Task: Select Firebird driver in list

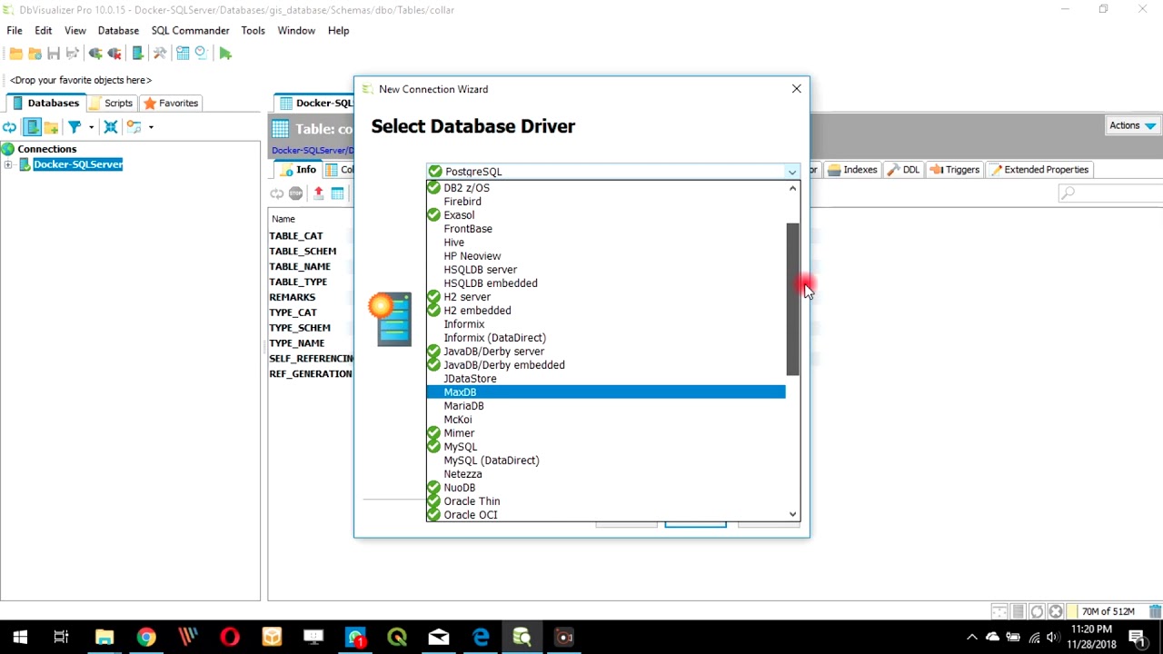Action: pyautogui.click(x=605, y=202)
